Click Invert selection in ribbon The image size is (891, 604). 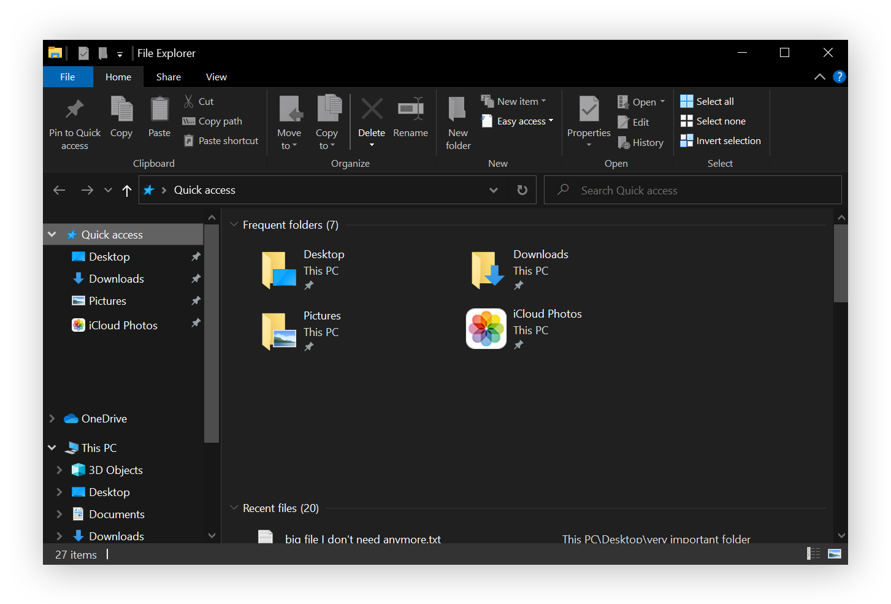(721, 140)
